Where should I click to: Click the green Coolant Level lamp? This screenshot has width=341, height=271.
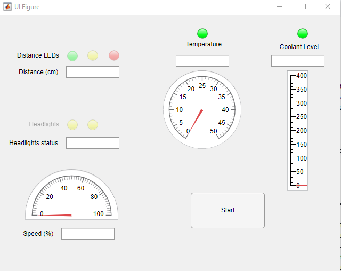pyautogui.click(x=303, y=34)
